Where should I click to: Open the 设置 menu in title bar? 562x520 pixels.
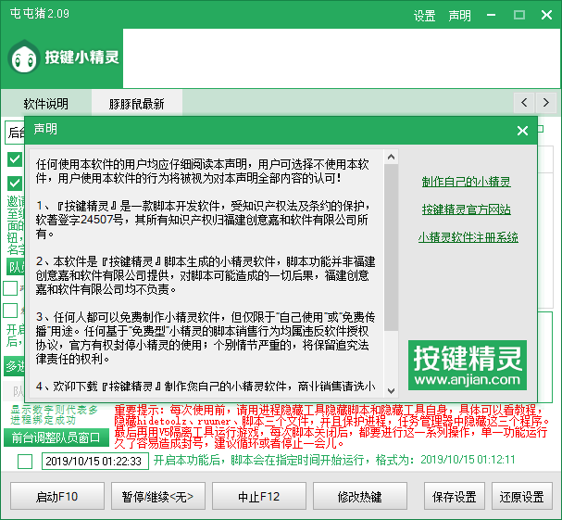424,16
